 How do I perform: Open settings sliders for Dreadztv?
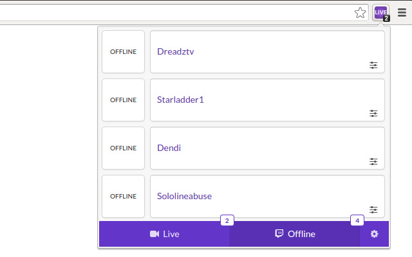tap(373, 65)
